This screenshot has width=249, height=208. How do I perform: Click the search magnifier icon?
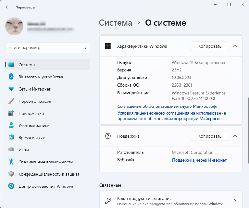(84, 47)
